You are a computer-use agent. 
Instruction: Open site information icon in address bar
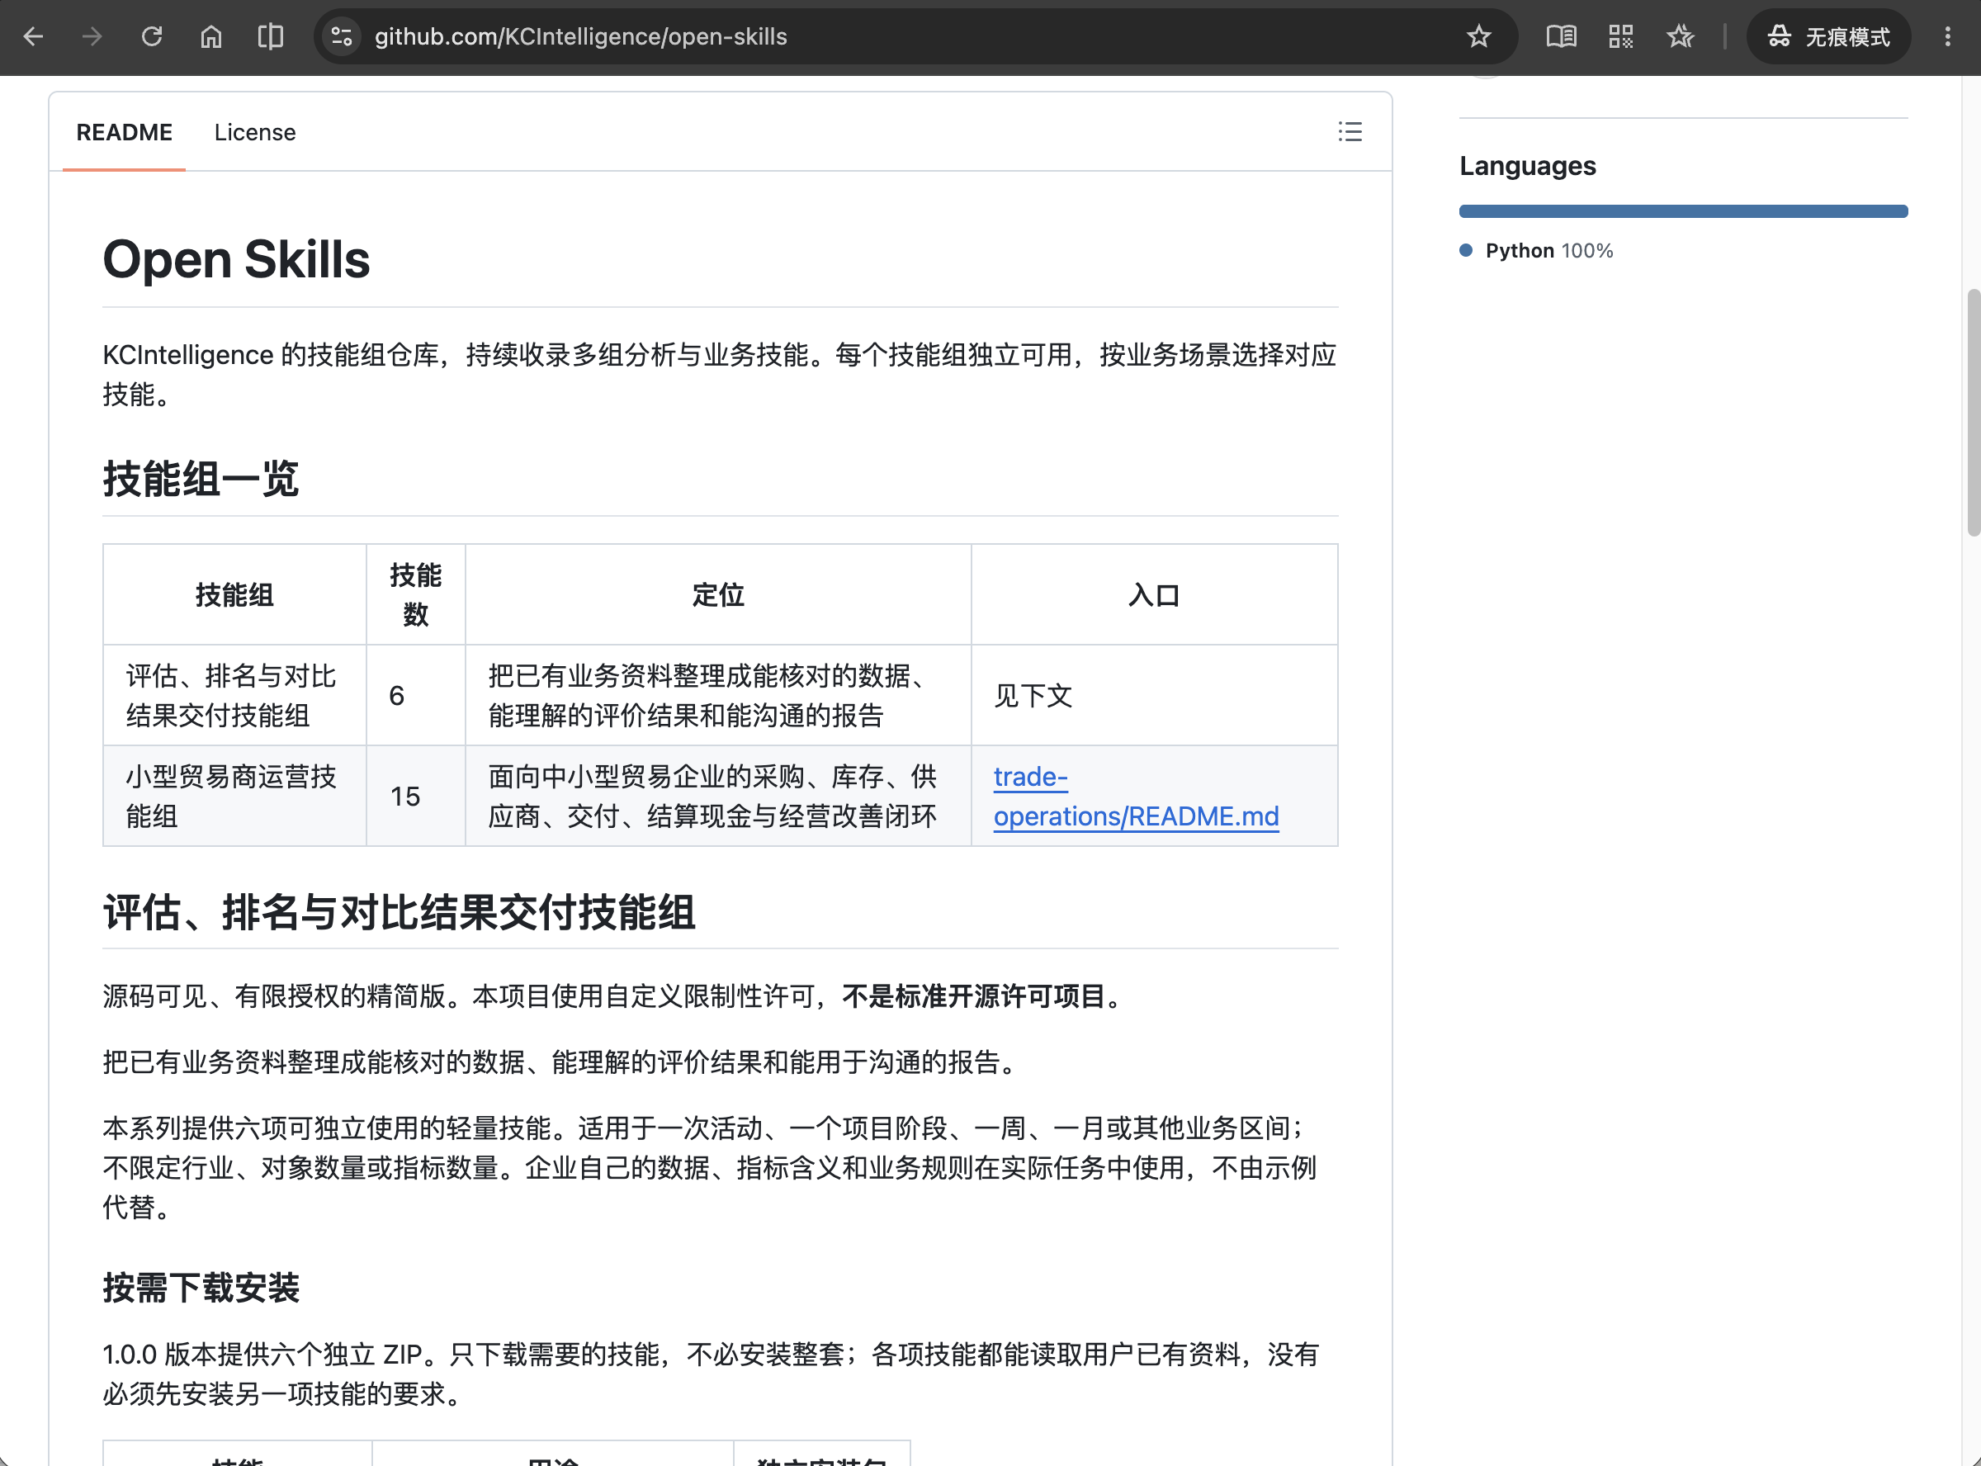coord(342,36)
